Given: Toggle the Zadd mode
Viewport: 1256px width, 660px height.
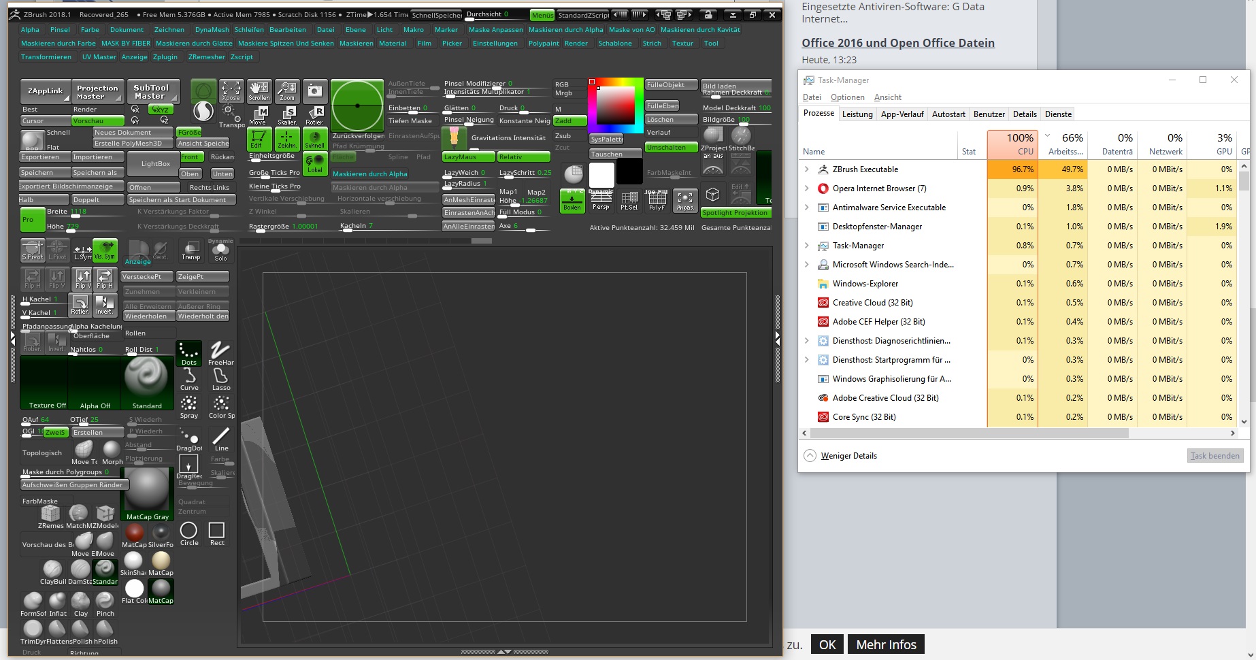Looking at the screenshot, I should [x=570, y=121].
